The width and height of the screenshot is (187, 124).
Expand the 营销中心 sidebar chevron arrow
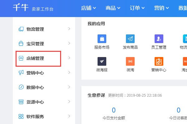(69, 72)
